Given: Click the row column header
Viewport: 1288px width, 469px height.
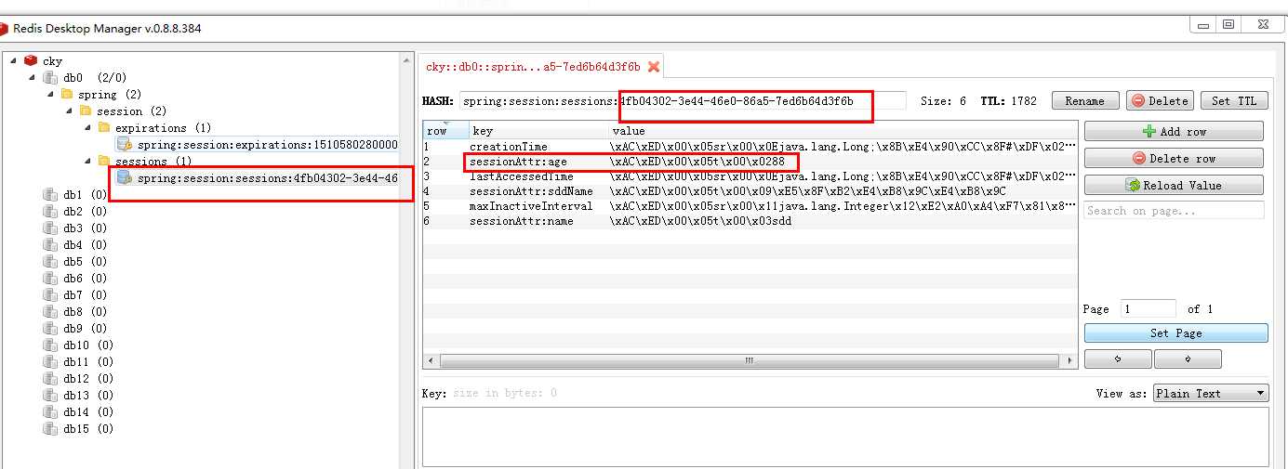Looking at the screenshot, I should coord(445,131).
